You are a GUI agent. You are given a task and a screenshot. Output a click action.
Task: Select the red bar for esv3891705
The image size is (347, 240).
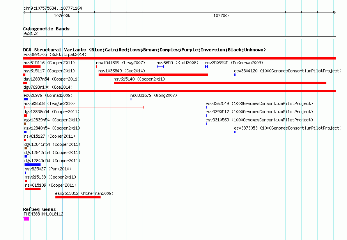[x=179, y=58]
